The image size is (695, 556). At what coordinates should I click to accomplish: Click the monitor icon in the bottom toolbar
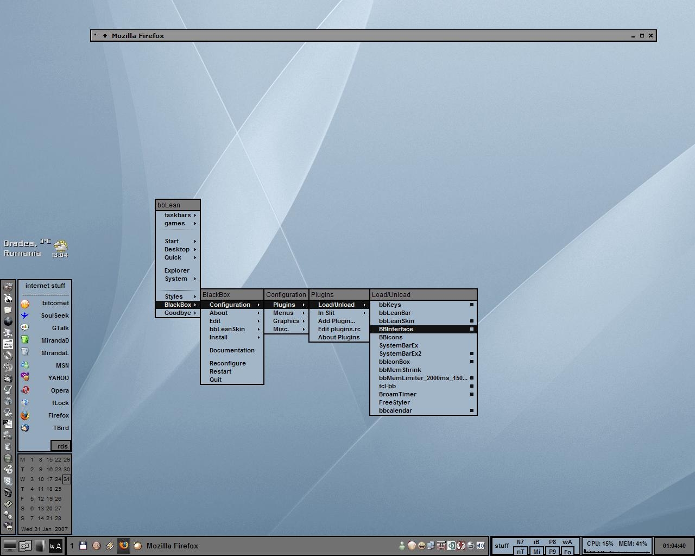[x=9, y=546]
